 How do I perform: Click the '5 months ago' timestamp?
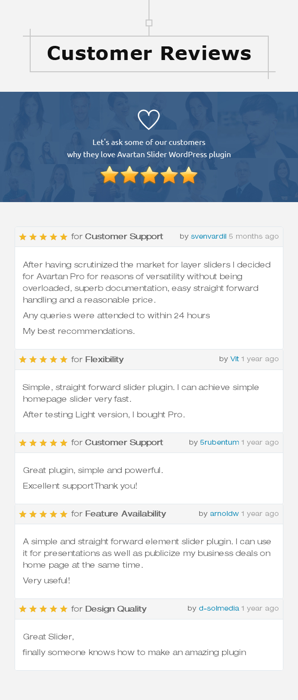(x=254, y=236)
